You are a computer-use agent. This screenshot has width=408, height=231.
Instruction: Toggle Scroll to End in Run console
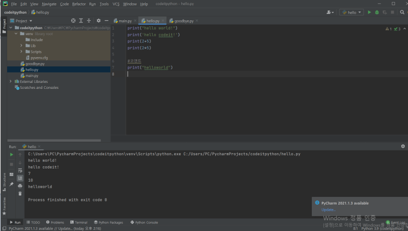(20, 178)
